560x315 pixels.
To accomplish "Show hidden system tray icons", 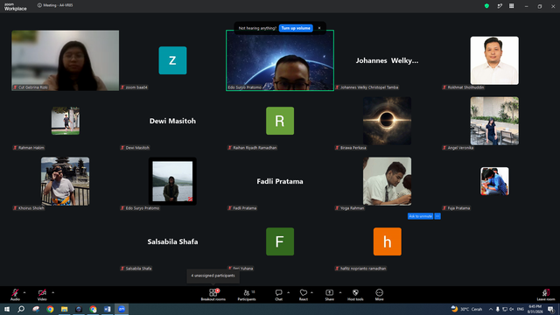I will pos(491,309).
